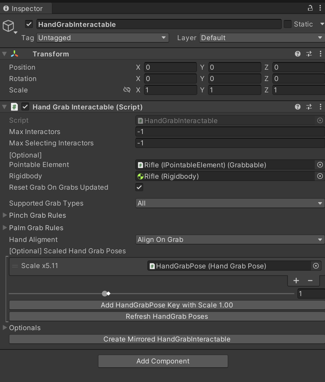Click the Position Z field
325x382 pixels.
coord(298,67)
